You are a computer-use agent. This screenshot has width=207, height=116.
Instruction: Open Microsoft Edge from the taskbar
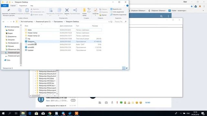coord(30,113)
